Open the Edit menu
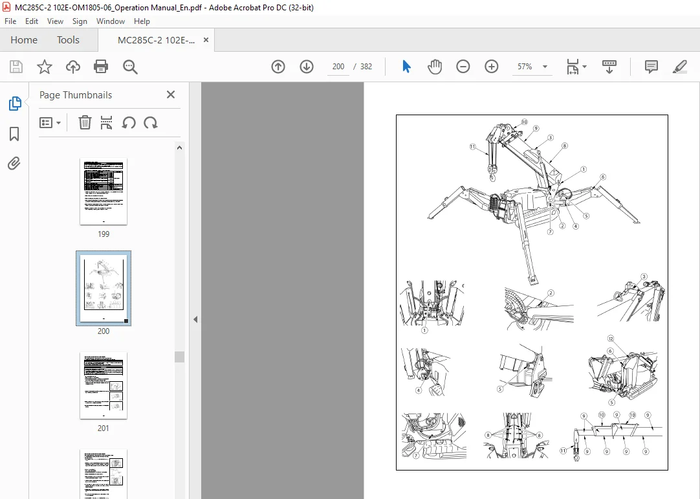This screenshot has width=700, height=499. [31, 21]
